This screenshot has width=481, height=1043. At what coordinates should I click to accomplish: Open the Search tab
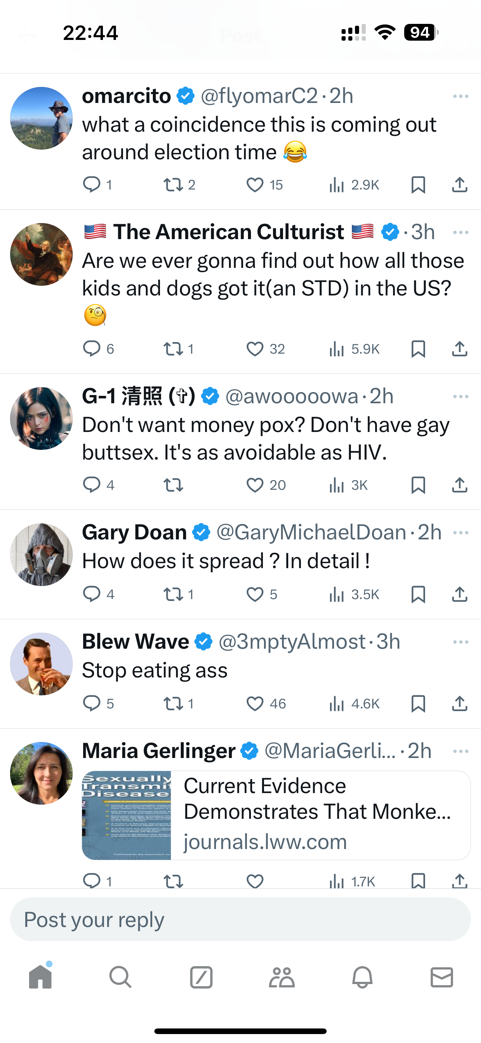pyautogui.click(x=120, y=977)
